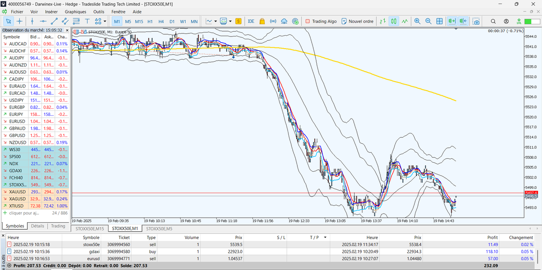The width and height of the screenshot is (542, 270).
Task: Open the shapes objects dropdown
Action: (x=101, y=21)
